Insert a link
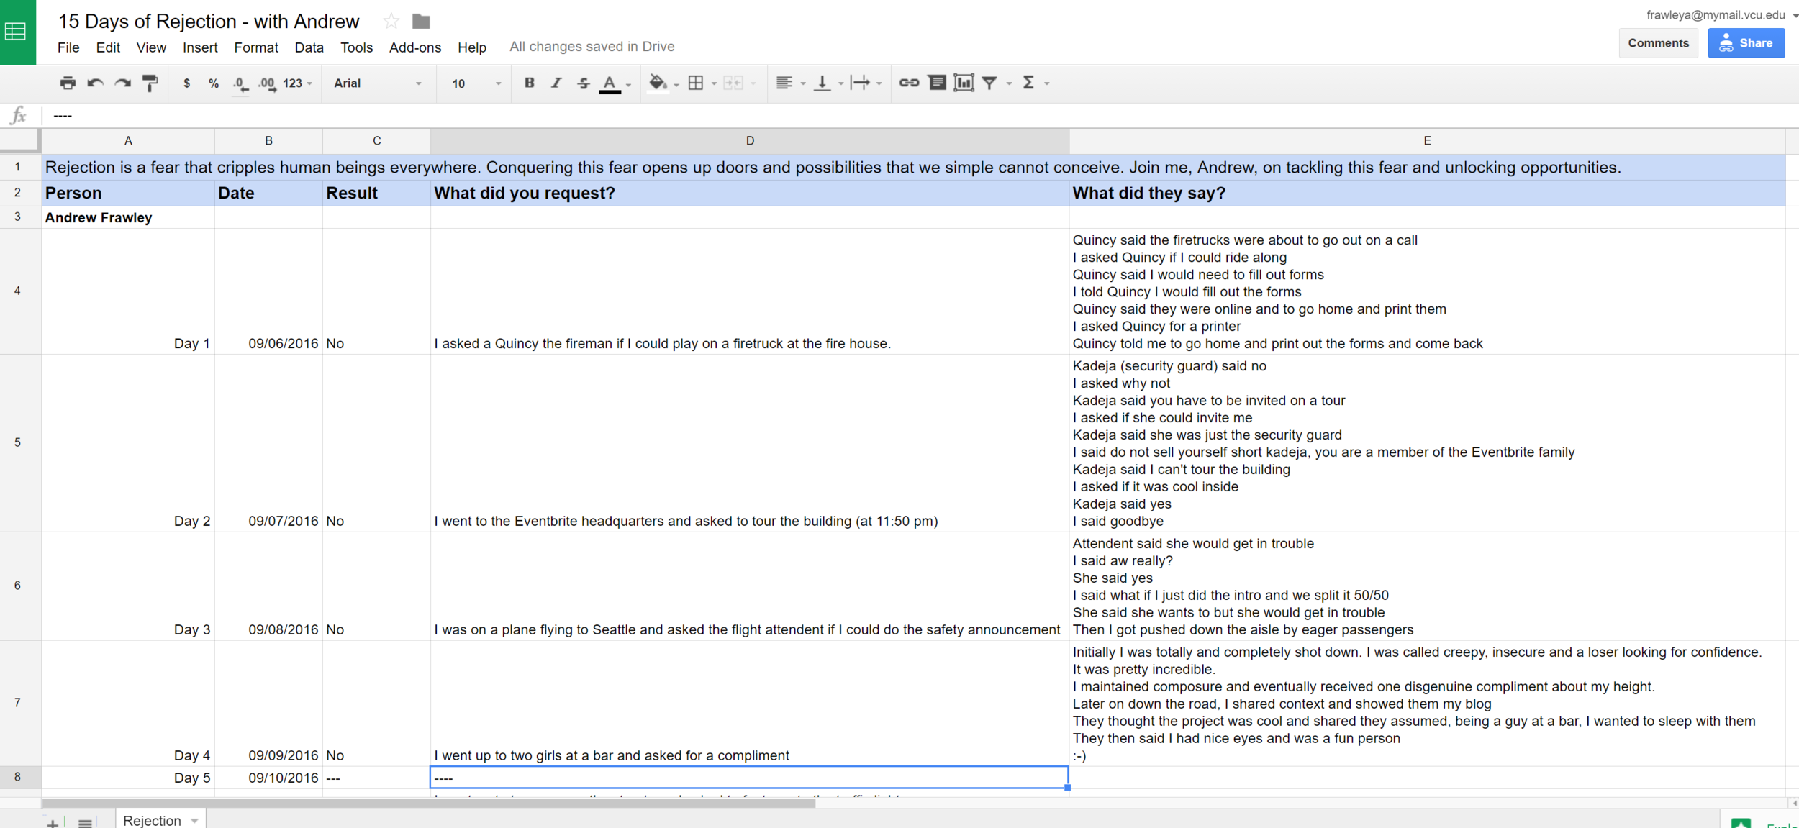This screenshot has width=1799, height=828. coord(909,83)
